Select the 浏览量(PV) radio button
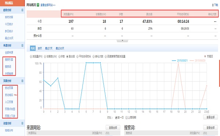Image resolution: width=220 pixels, height=136 pixels. click(x=31, y=57)
